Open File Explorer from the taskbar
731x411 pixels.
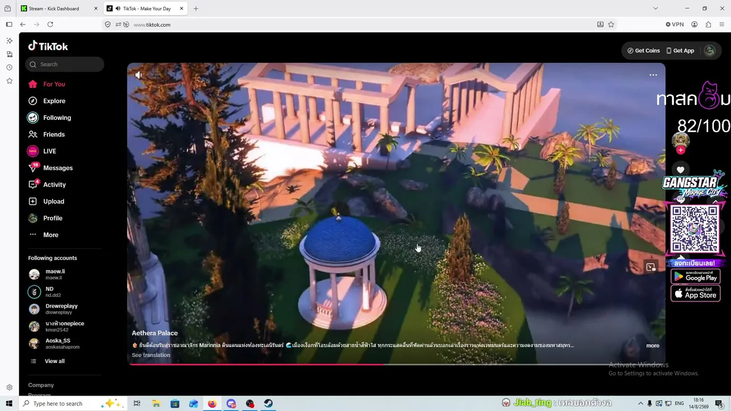pos(156,404)
